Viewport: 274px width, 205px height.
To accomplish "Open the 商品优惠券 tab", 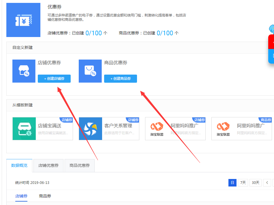I will pyautogui.click(x=80, y=166).
